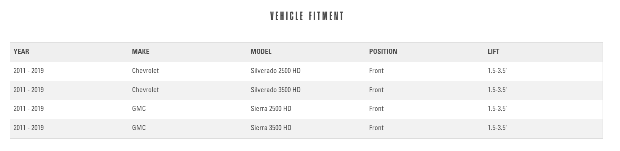Select the Sierra 3500 HD model cell

(x=271, y=128)
